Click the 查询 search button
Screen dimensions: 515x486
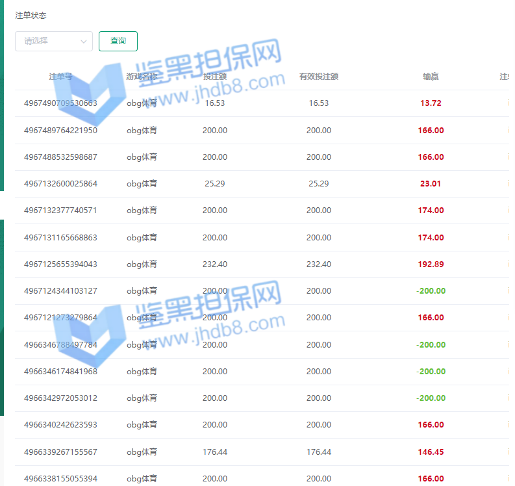click(118, 41)
